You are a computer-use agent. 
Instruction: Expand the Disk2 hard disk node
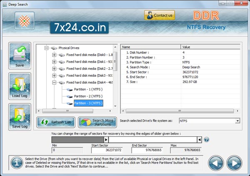(x=54, y=69)
